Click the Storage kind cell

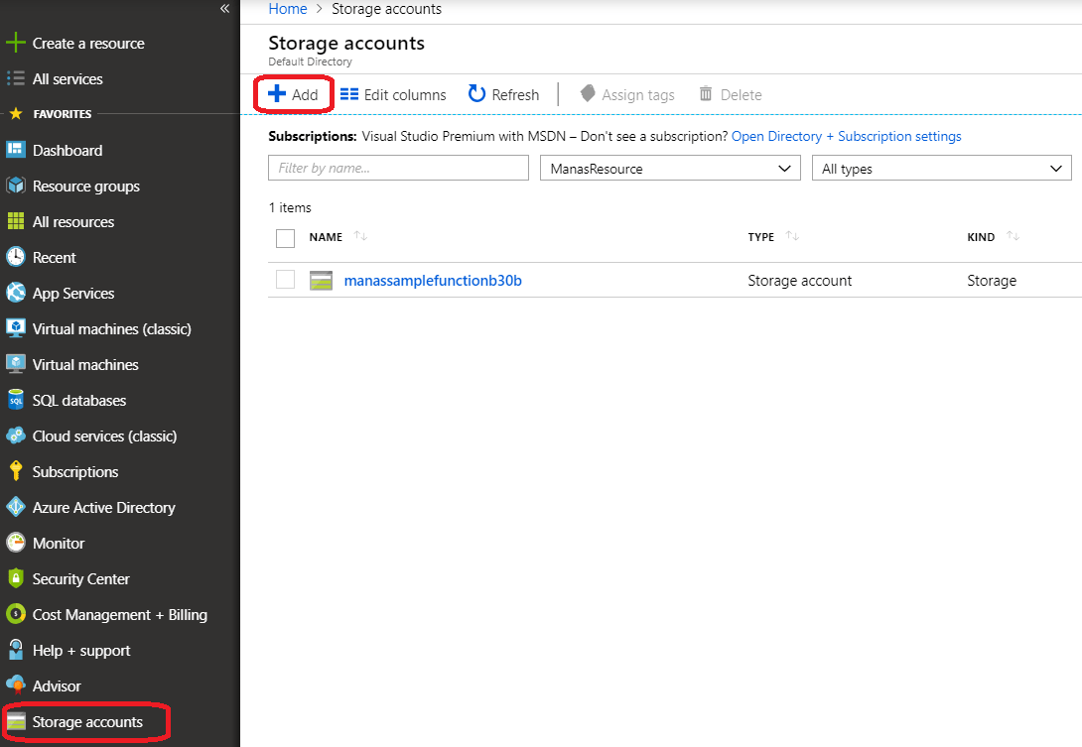click(992, 281)
